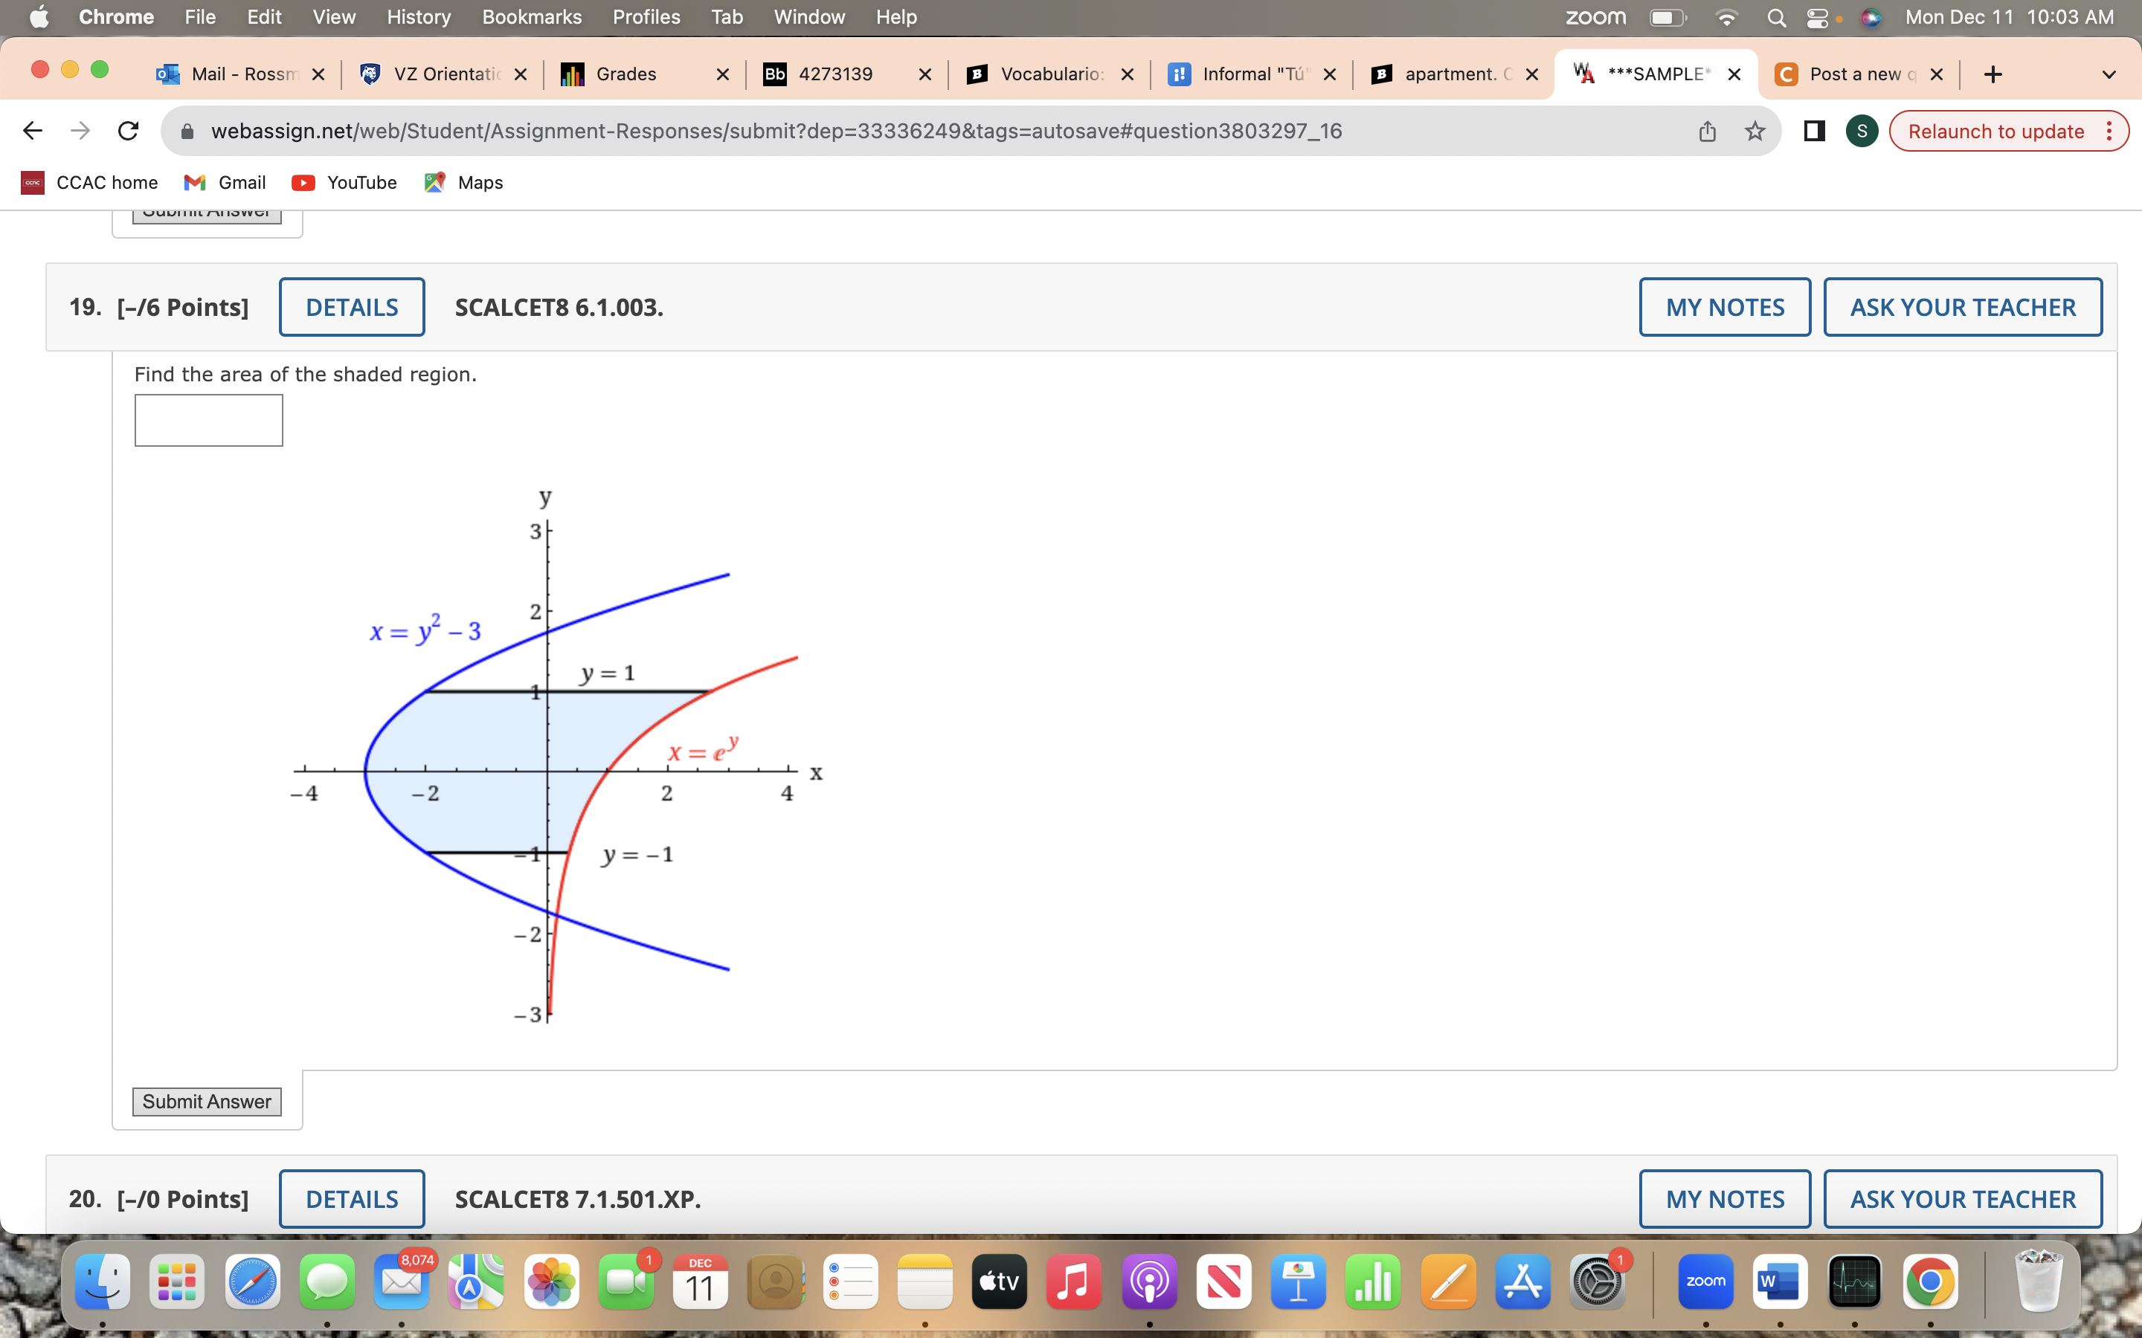Bookmark page with the star icon

pos(1755,131)
